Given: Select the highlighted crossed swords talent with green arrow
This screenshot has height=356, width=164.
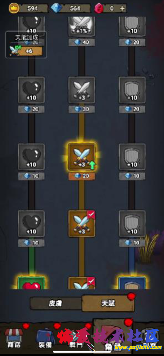Looking at the screenshot, I should click(x=82, y=157).
